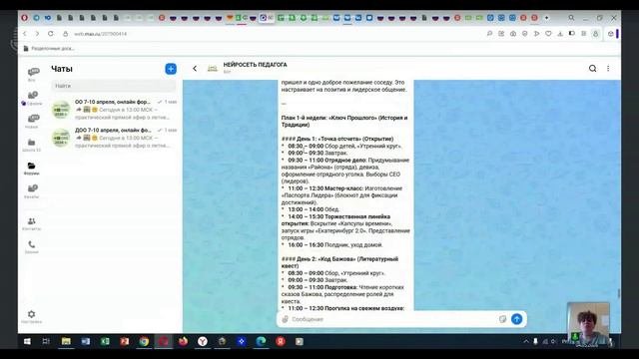The height and width of the screenshot is (359, 639).
Task: Focus the 'Найти' chat search field
Action: coord(114,86)
